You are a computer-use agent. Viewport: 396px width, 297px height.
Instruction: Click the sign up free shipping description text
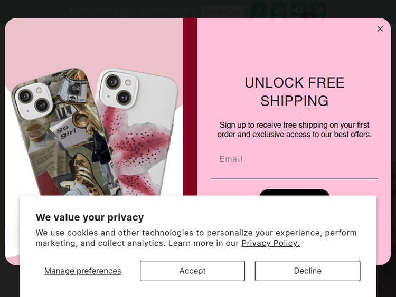pos(294,130)
